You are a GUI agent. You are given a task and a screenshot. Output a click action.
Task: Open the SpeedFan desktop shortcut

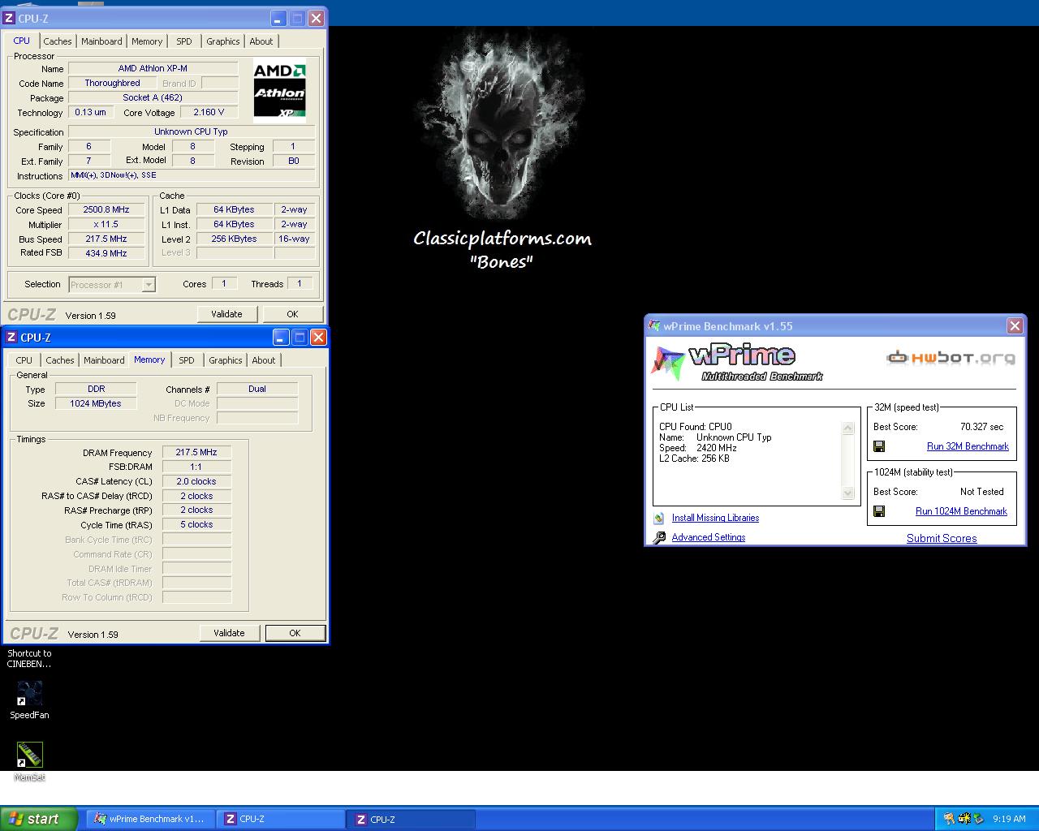[29, 700]
